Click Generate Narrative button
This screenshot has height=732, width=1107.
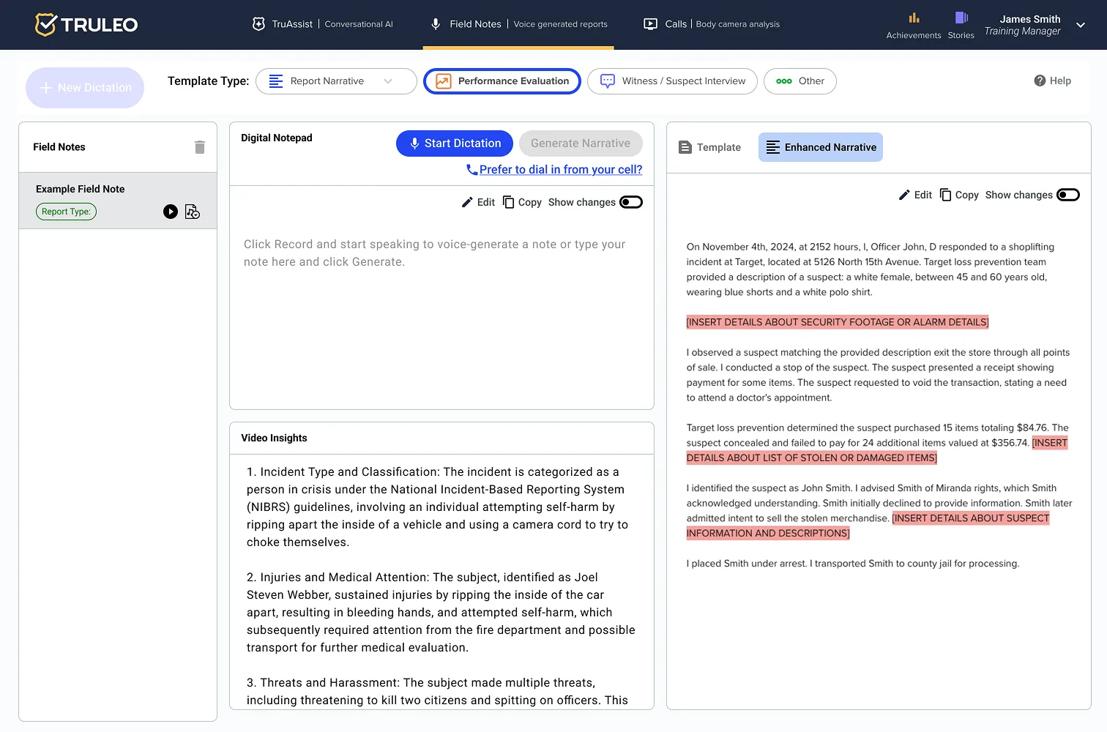point(581,143)
